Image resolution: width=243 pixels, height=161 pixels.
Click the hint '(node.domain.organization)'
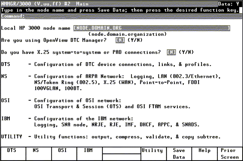click(x=127, y=34)
